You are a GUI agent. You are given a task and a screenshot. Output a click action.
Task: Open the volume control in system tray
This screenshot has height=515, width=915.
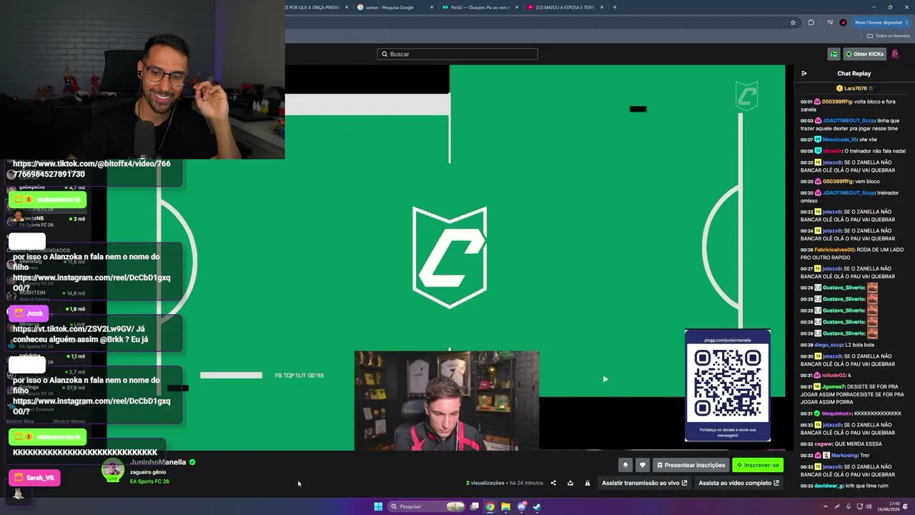coord(869,506)
